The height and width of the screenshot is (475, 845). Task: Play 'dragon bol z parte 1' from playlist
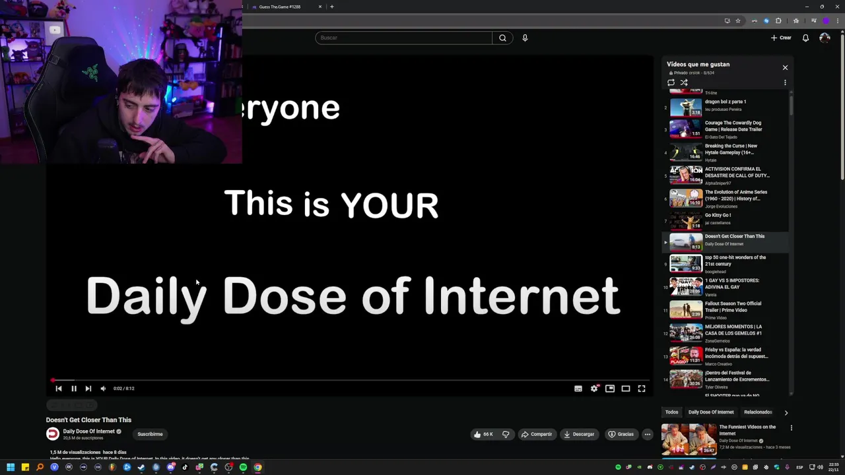(725, 106)
